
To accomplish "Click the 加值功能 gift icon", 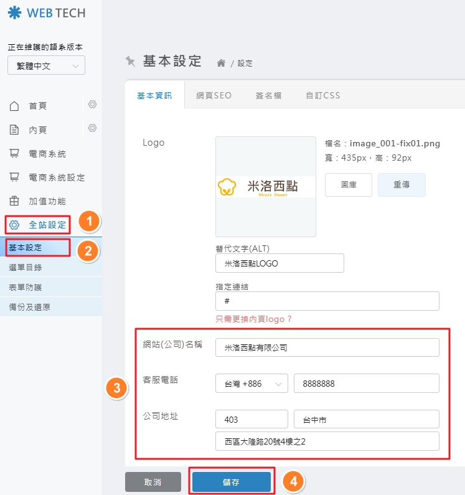I will (x=14, y=200).
